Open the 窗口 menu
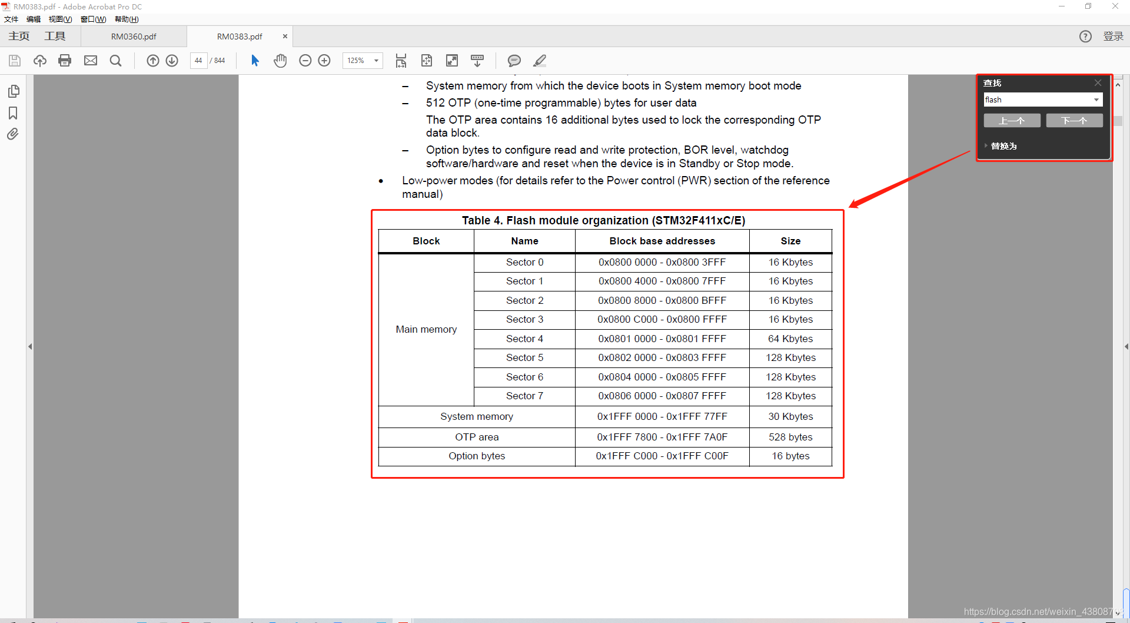 [x=94, y=19]
